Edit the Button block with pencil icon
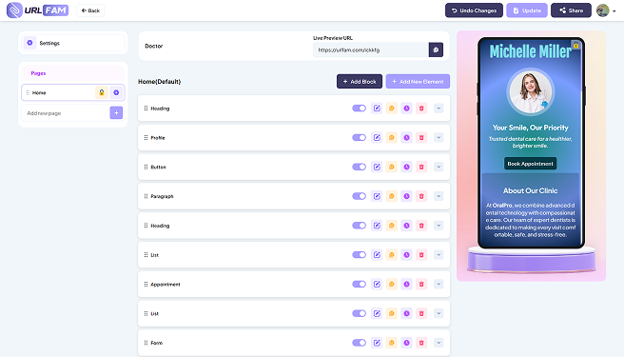Screen dimensions: 624x357 pyautogui.click(x=377, y=167)
